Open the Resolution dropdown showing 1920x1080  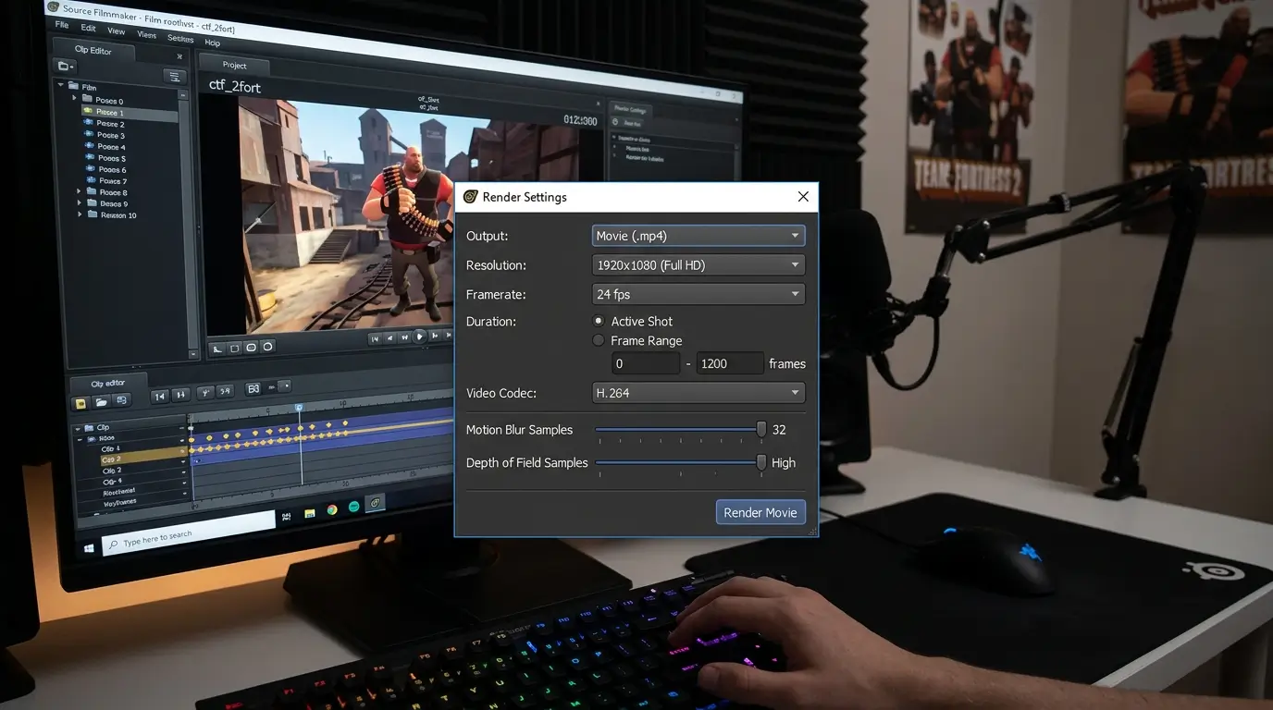(x=698, y=265)
